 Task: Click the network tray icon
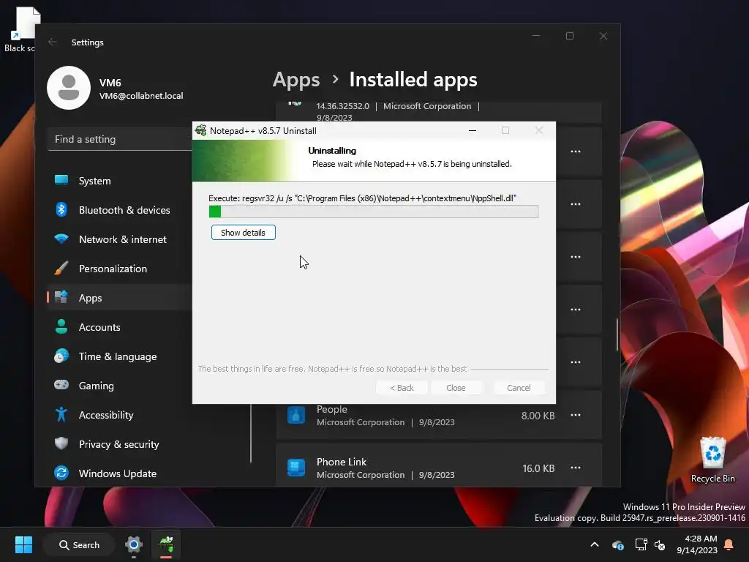click(x=641, y=544)
